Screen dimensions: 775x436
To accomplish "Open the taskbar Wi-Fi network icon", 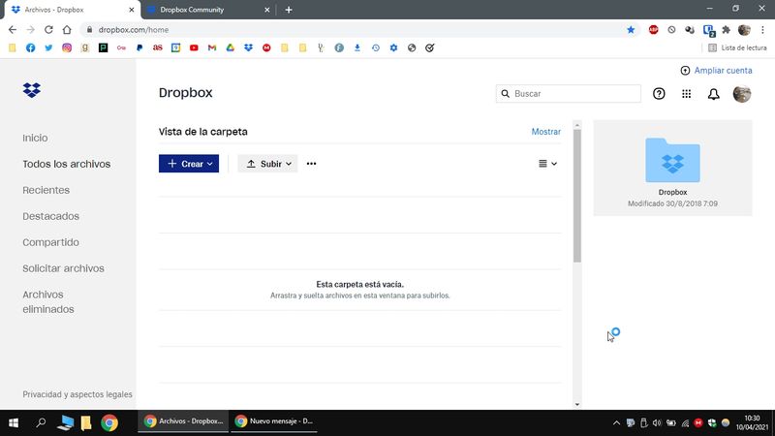I will 685,422.
